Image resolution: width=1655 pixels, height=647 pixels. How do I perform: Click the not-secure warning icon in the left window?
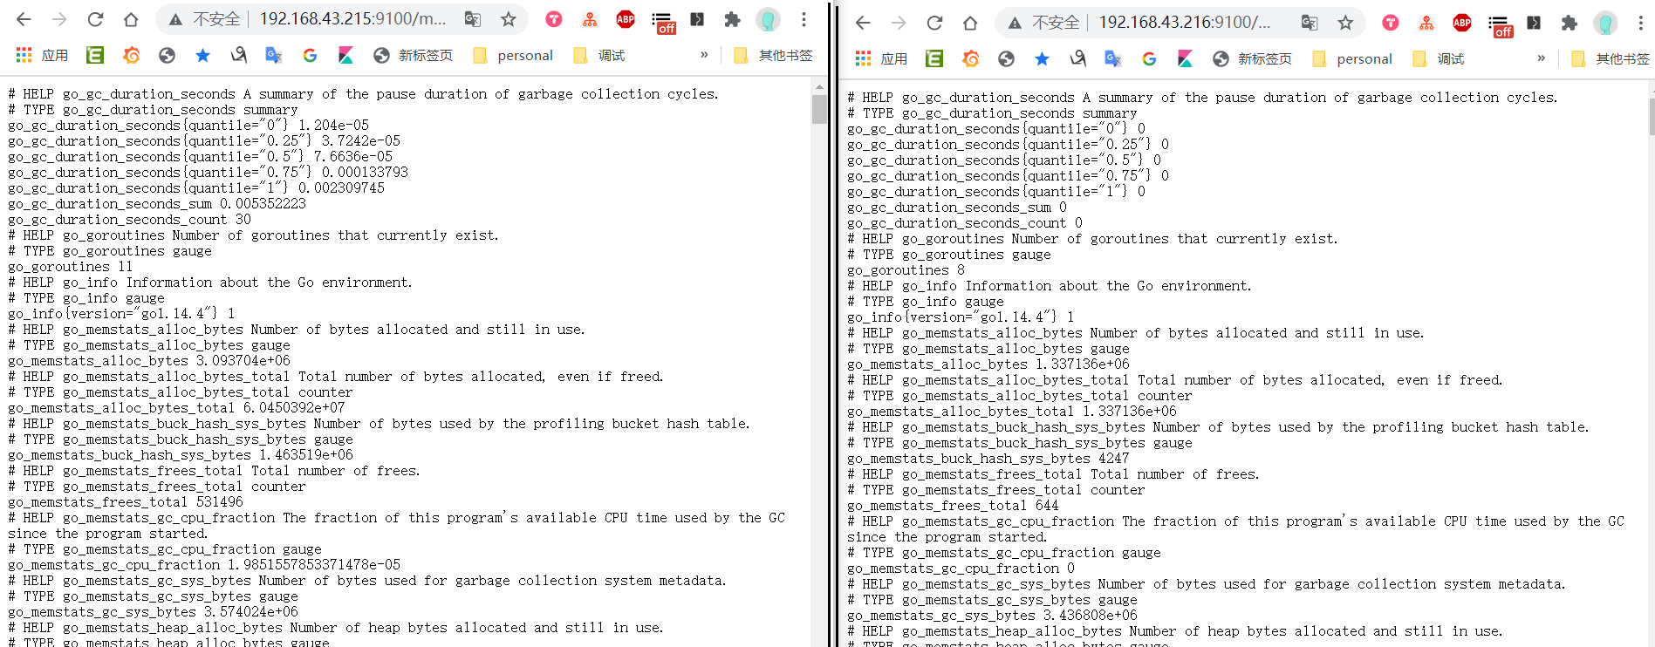click(175, 19)
